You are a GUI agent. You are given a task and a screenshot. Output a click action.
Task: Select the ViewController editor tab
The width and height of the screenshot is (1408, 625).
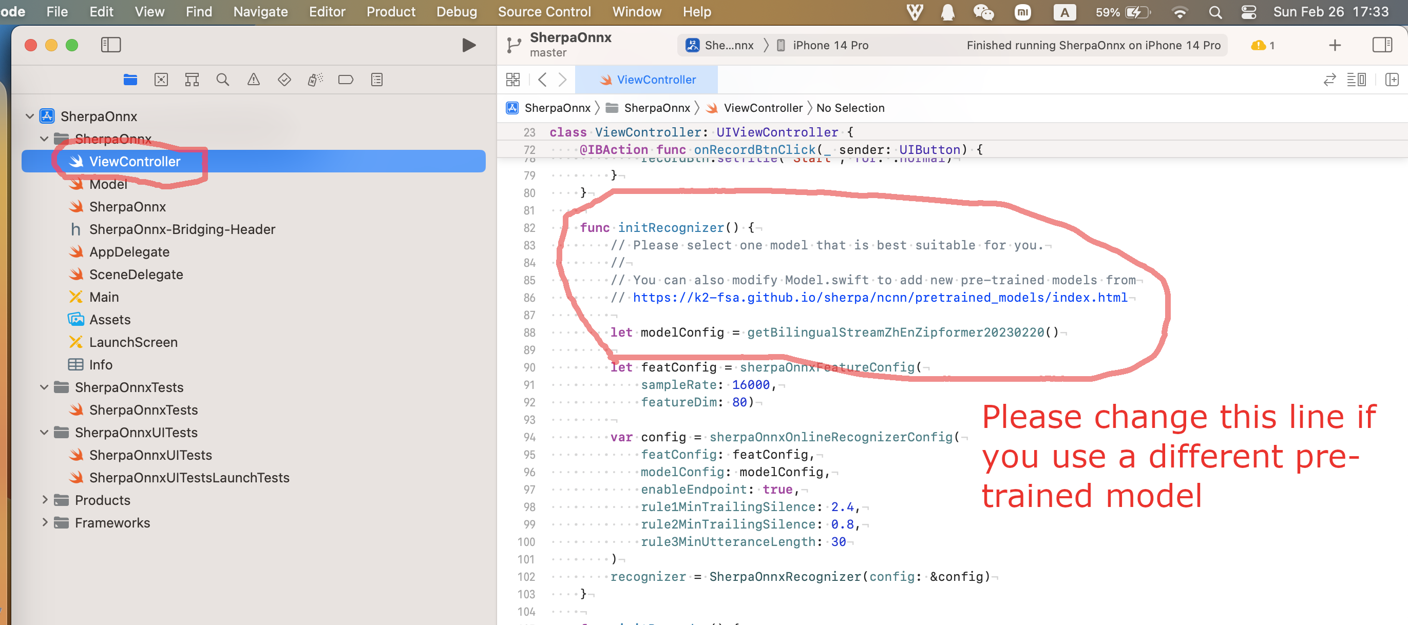pos(646,80)
